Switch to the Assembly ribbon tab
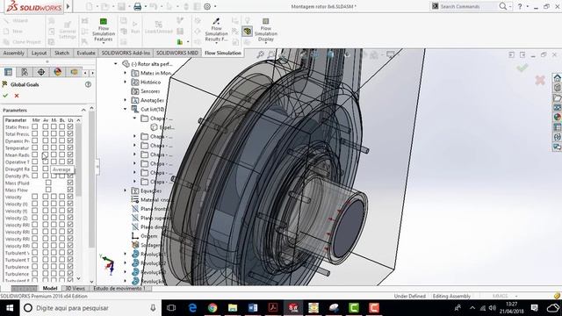Image resolution: width=562 pixels, height=316 pixels. [x=14, y=53]
